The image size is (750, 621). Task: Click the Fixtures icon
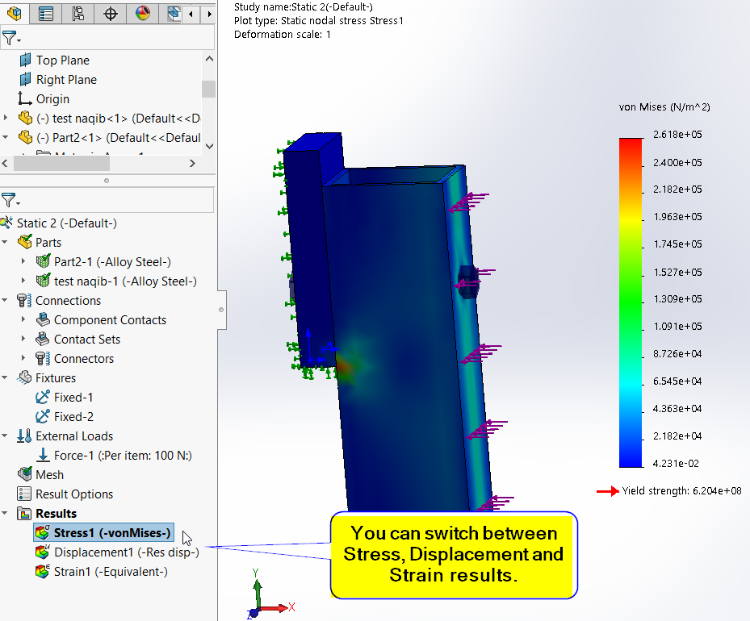tap(24, 378)
